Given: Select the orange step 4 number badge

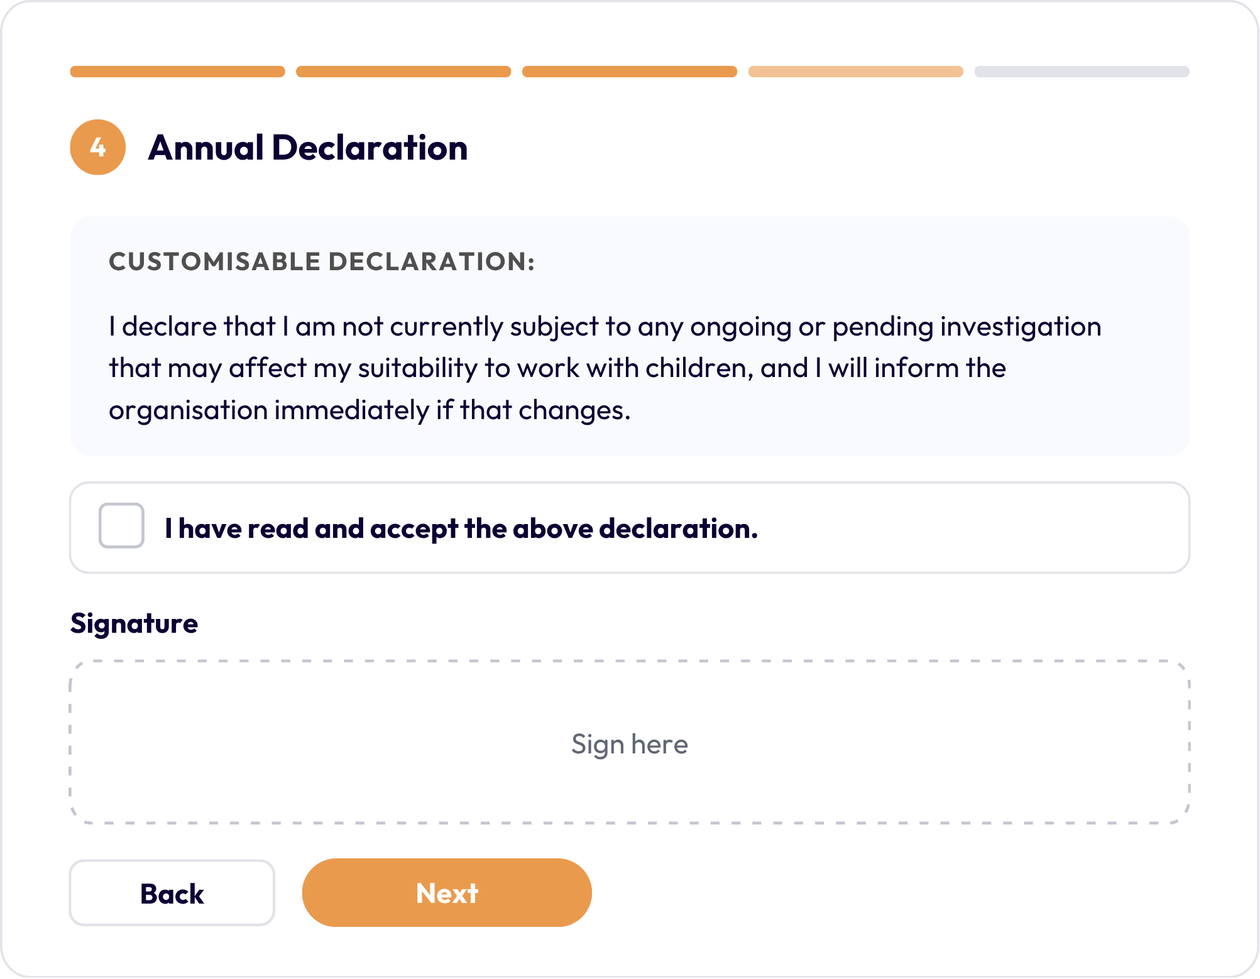Looking at the screenshot, I should click(x=98, y=147).
